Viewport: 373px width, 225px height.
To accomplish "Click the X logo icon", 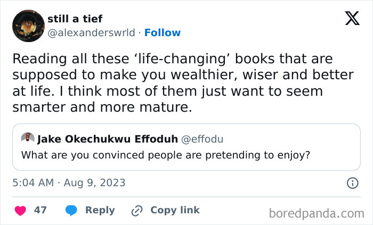I will click(352, 18).
